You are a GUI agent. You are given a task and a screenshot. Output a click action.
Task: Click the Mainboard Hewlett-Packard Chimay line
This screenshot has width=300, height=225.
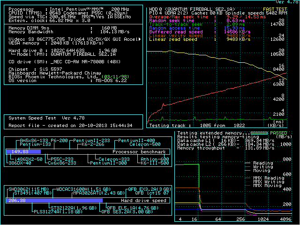pyautogui.click(x=55, y=73)
